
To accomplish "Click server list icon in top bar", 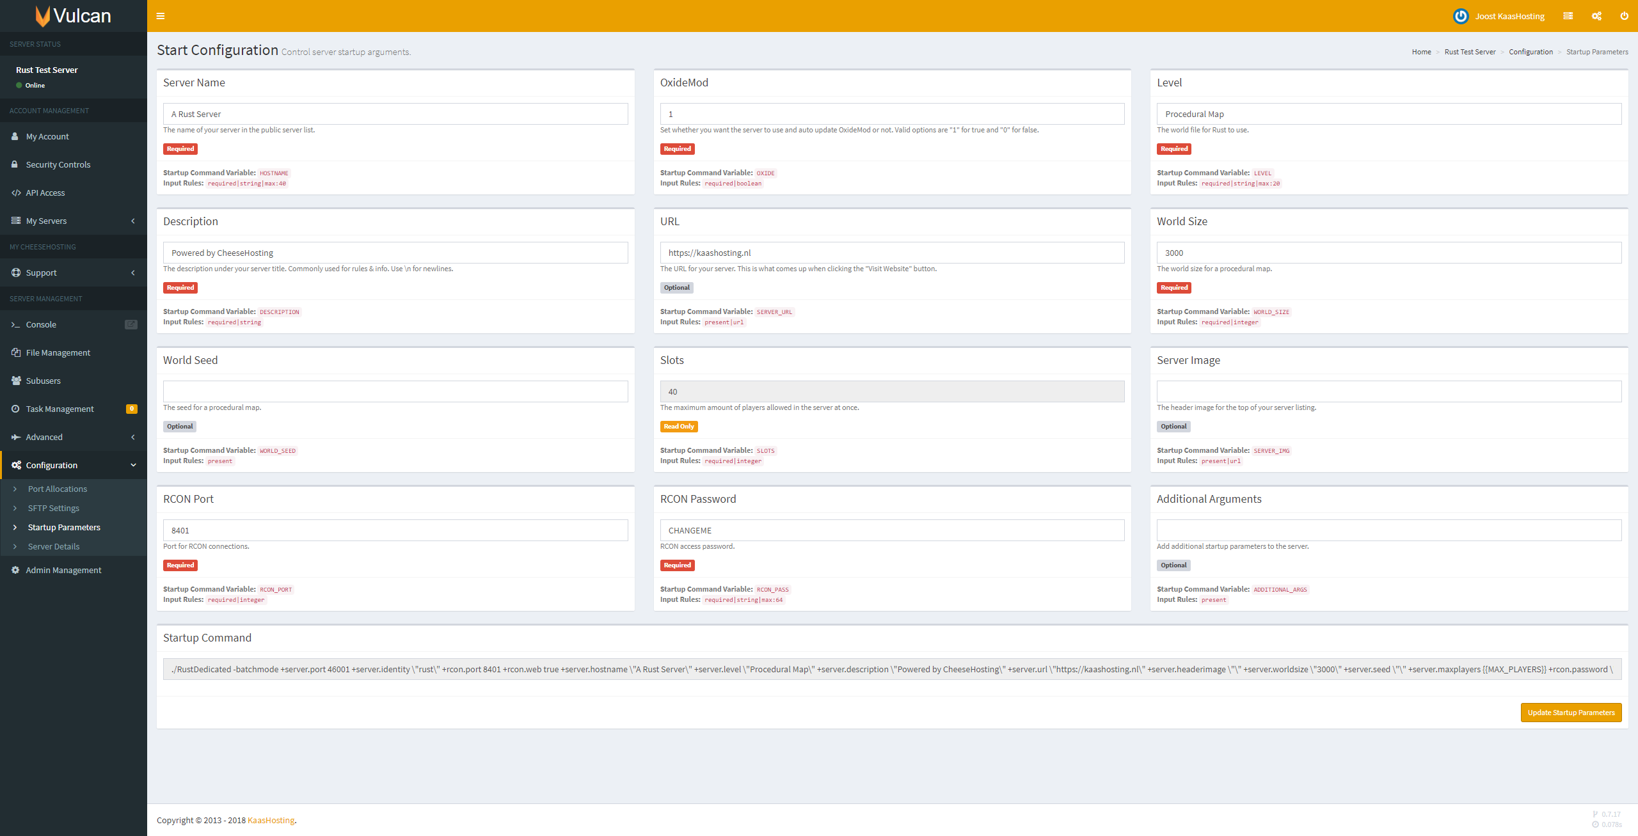I will pos(1568,16).
